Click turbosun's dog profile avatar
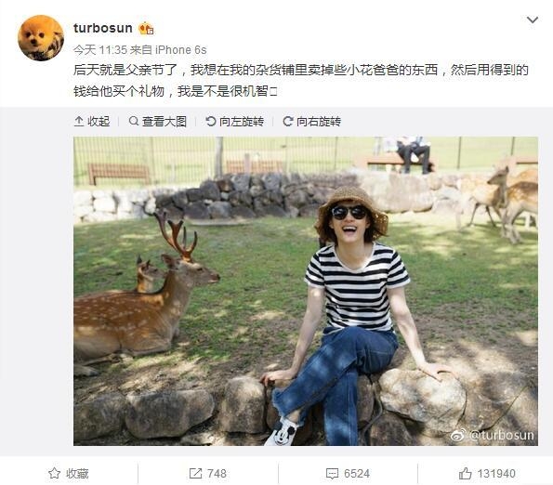 [41, 38]
